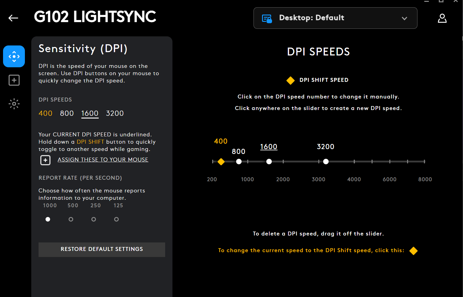
Task: Select the 250 report rate radio button
Action: 94,219
